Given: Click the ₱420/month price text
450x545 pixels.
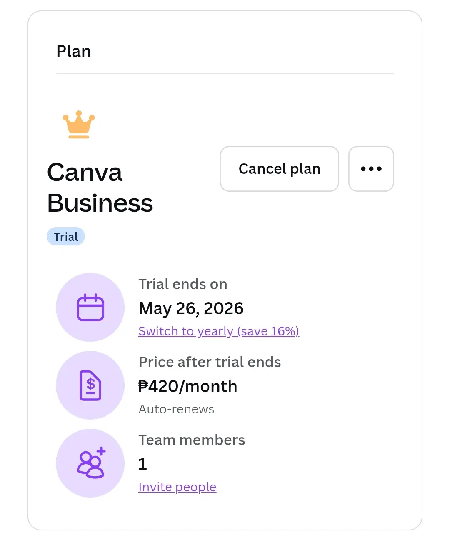Looking at the screenshot, I should pyautogui.click(x=188, y=386).
